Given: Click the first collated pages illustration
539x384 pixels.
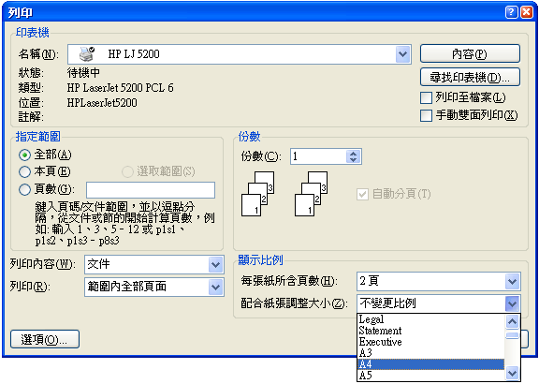Looking at the screenshot, I should coord(258,194).
